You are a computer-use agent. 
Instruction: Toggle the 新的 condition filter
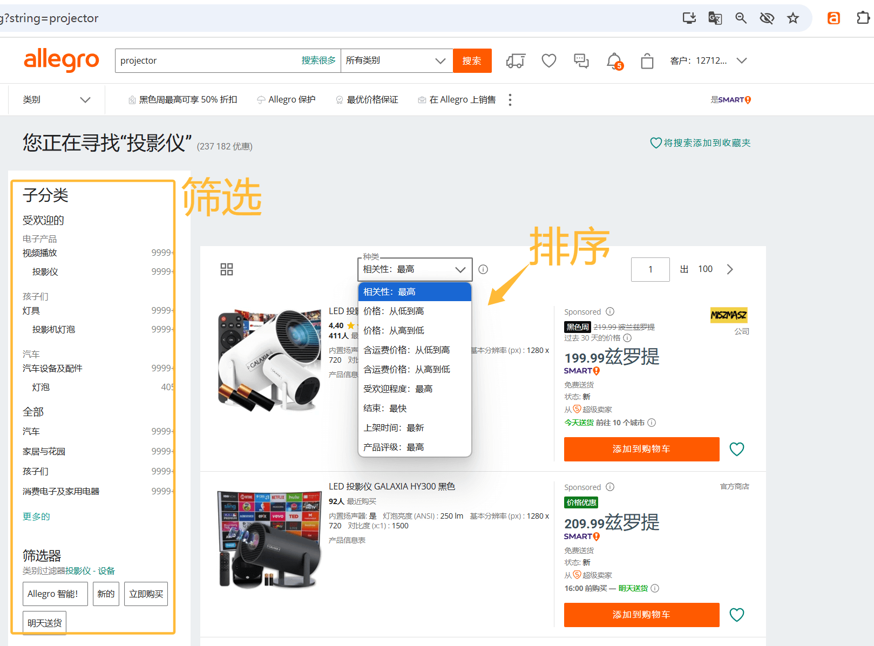[x=106, y=594]
